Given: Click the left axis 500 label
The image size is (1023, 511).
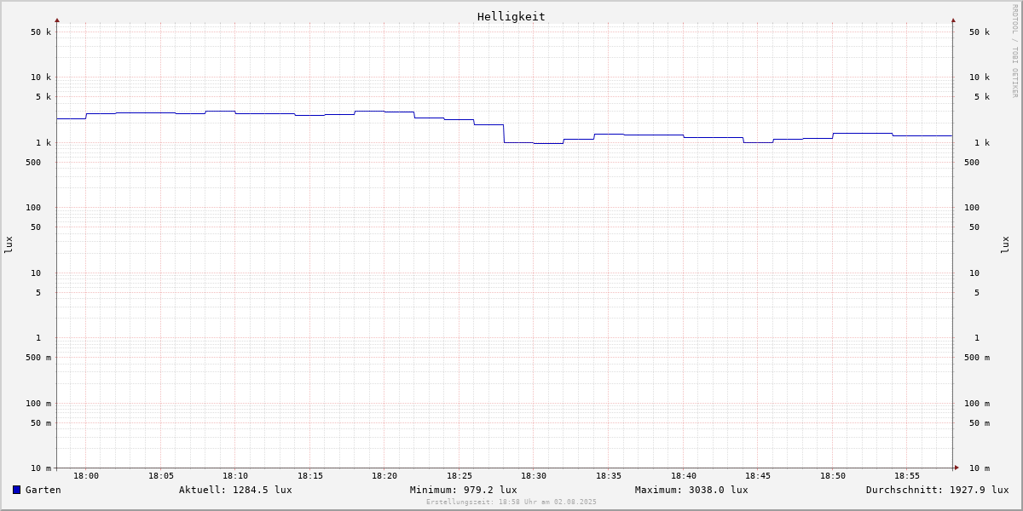Looking at the screenshot, I should point(33,163).
